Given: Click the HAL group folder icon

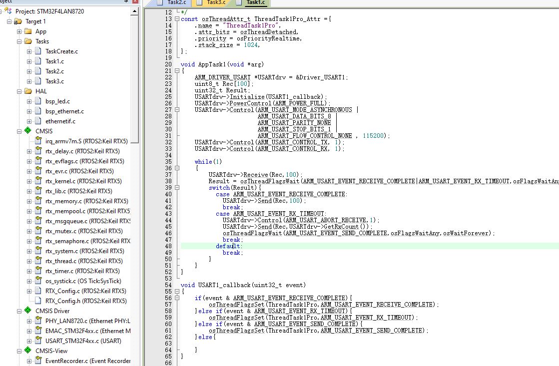Looking at the screenshot, I should [28, 91].
